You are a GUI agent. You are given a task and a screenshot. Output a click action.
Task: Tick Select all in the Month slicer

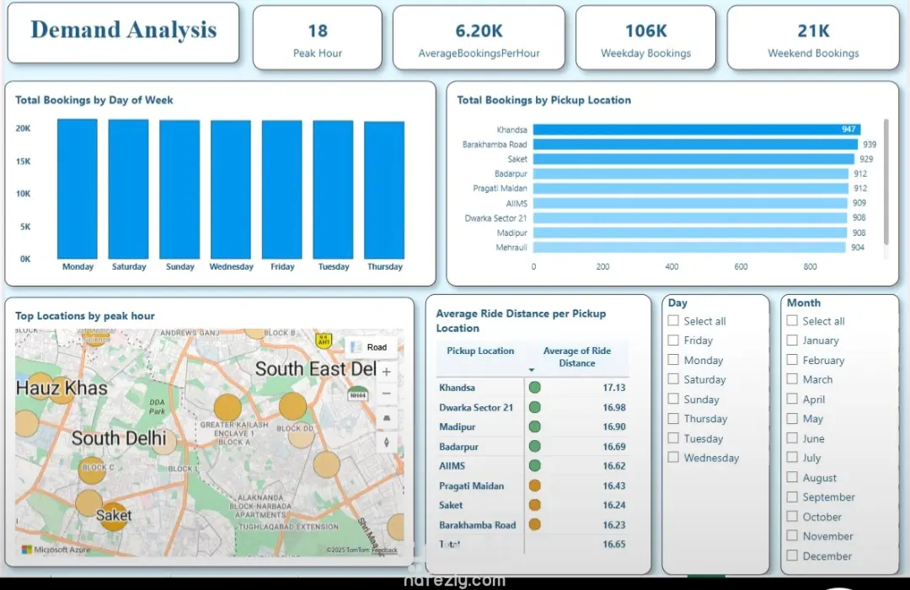tap(792, 320)
